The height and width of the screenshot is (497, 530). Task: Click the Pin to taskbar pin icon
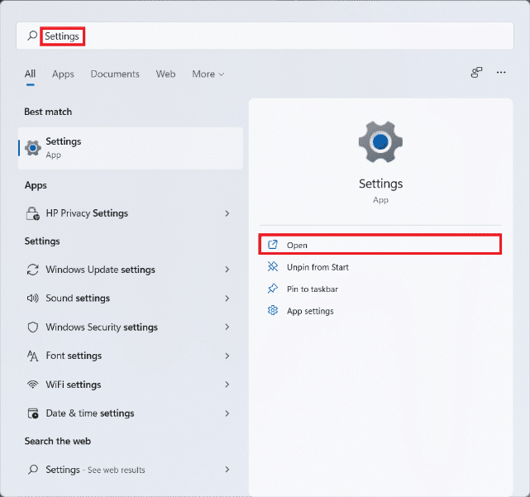[x=272, y=289]
